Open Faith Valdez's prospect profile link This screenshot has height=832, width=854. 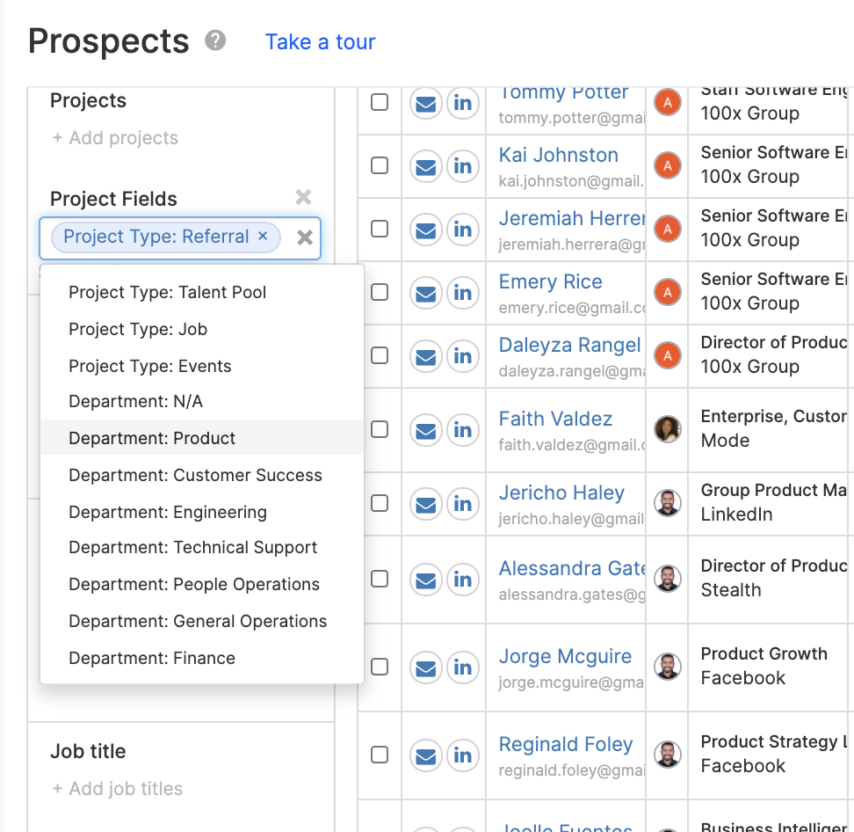click(x=555, y=419)
